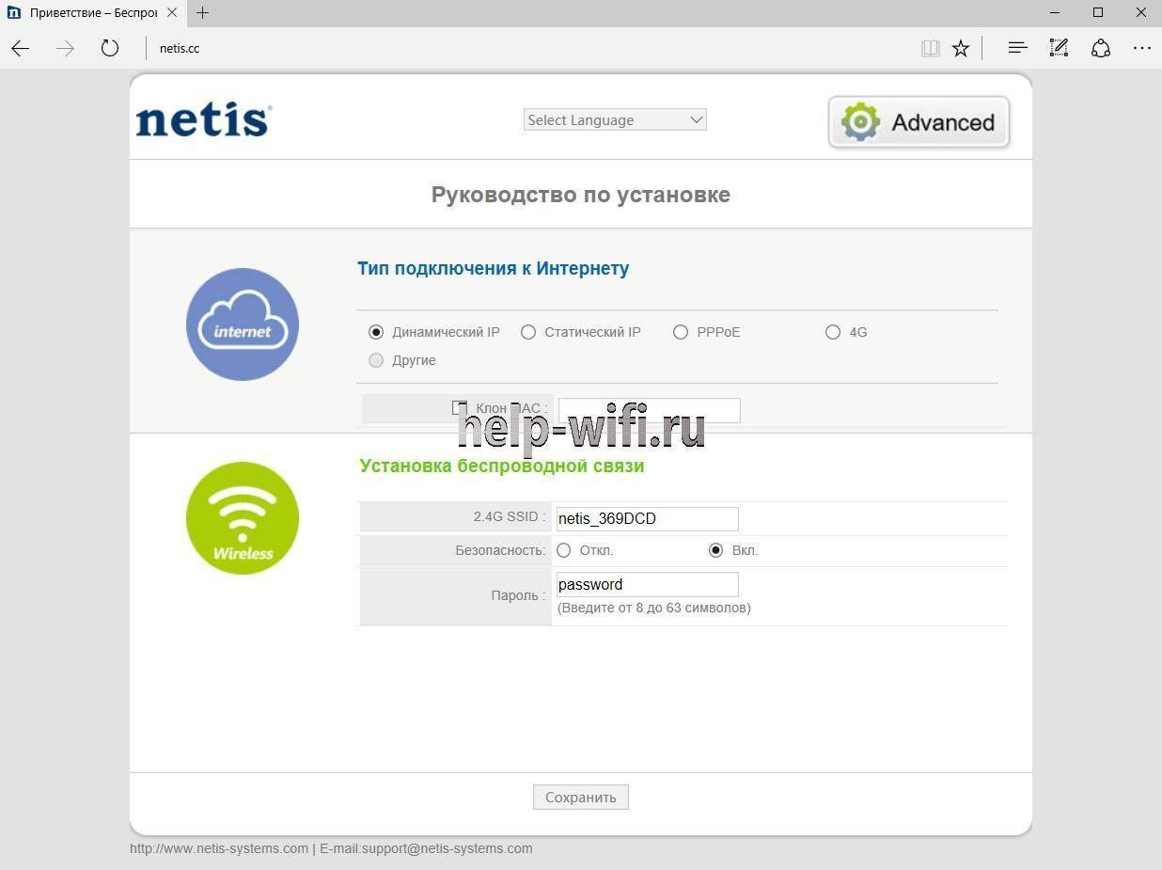The width and height of the screenshot is (1162, 870).
Task: Open the browser more options ellipsis
Action: [x=1142, y=48]
